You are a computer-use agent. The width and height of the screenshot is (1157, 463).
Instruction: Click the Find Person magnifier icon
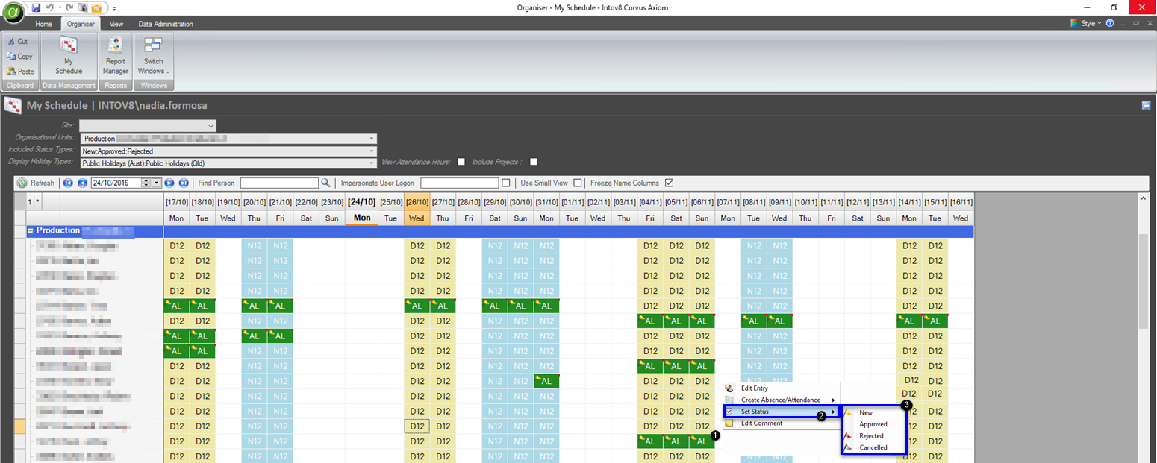(x=325, y=183)
